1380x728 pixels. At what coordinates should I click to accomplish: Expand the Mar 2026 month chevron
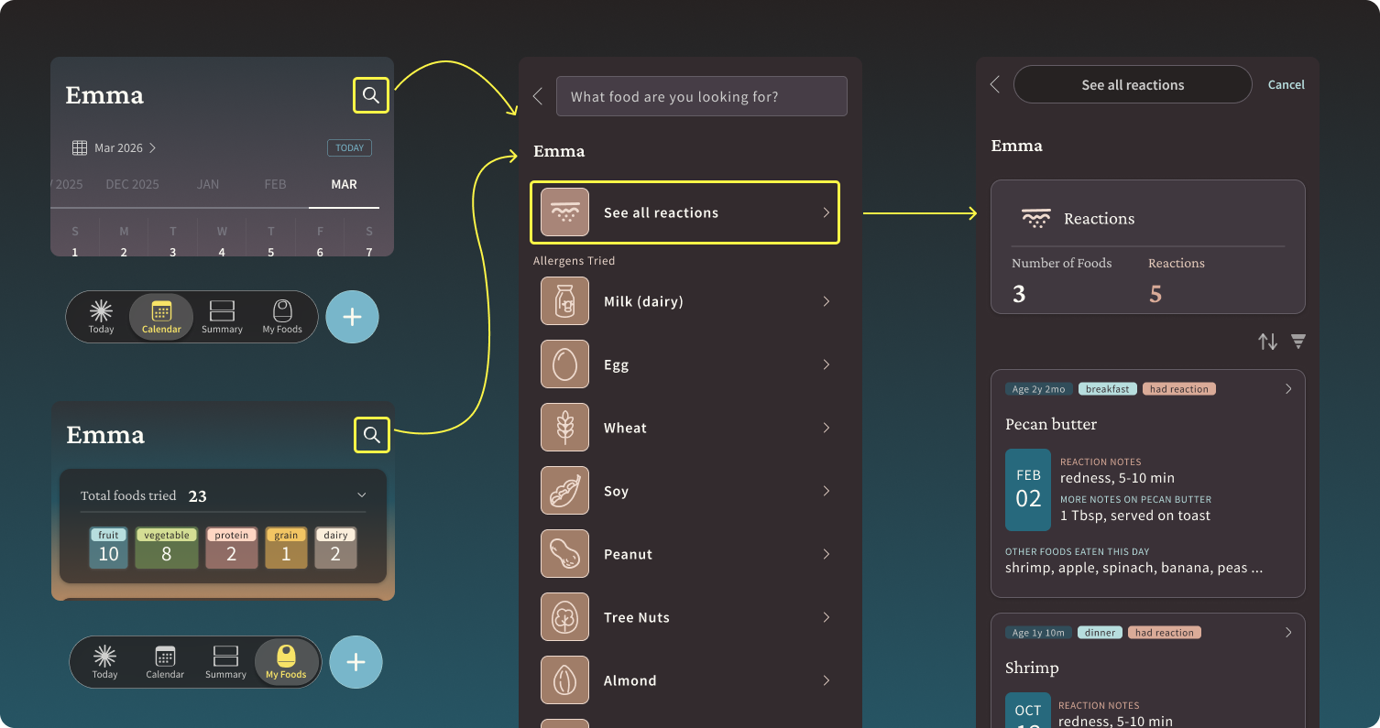click(152, 147)
